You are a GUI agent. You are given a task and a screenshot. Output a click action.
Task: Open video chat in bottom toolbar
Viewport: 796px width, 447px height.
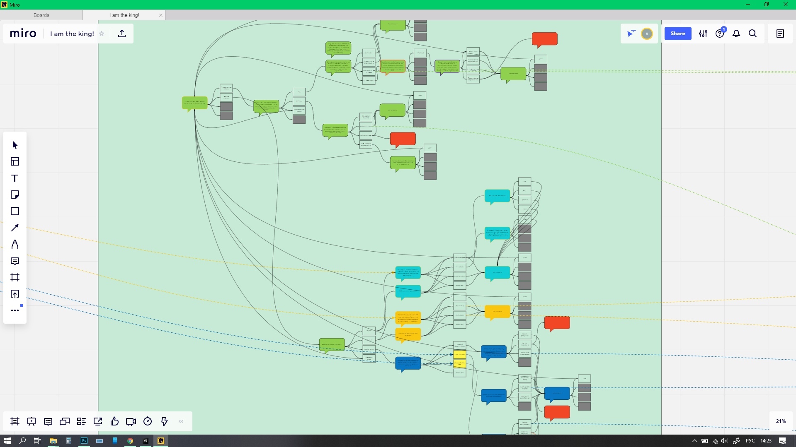point(131,421)
